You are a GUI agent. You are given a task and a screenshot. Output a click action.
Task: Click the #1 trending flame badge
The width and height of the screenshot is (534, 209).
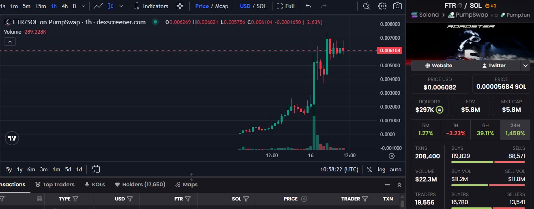[491, 6]
